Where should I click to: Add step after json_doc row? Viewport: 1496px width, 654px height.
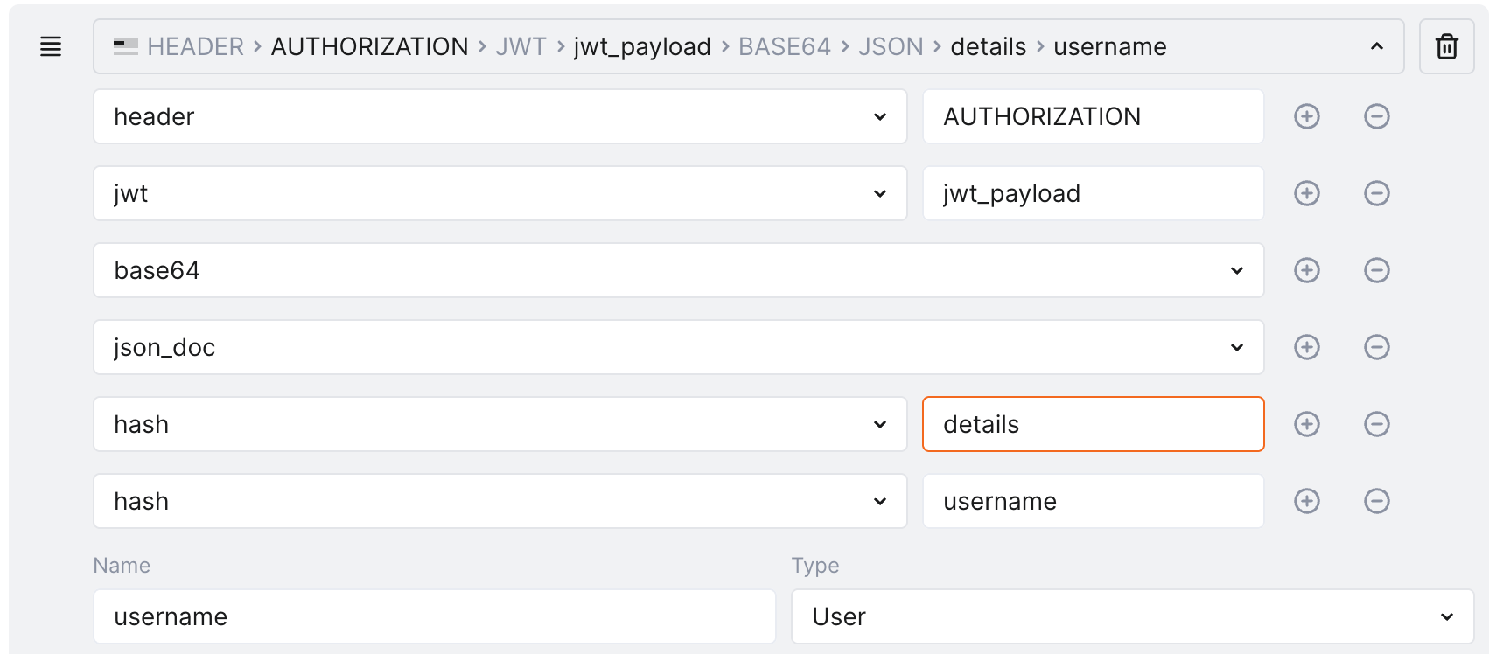click(x=1306, y=347)
